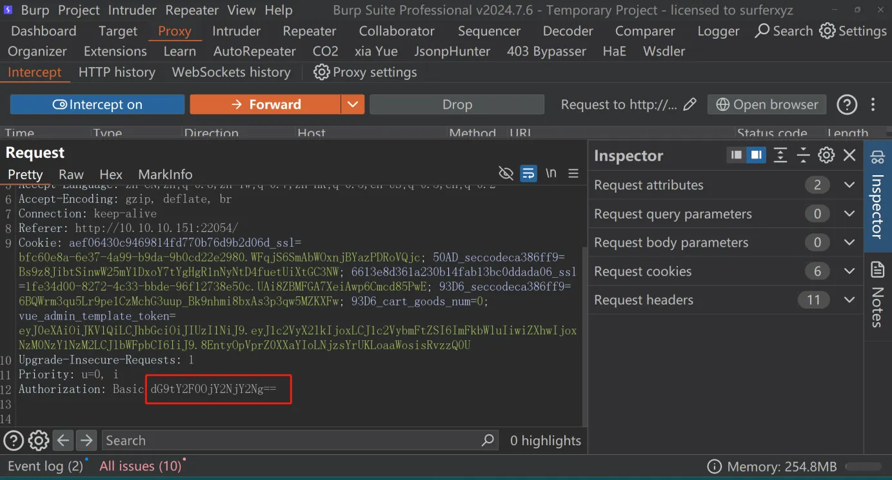Click the Burp Suite lightning logo icon

(x=8, y=10)
